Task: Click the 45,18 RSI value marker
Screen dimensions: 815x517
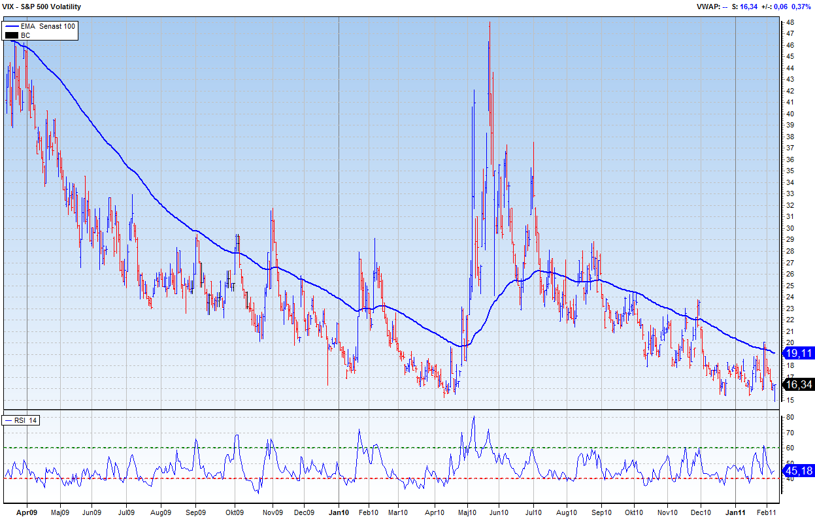Action: point(799,471)
